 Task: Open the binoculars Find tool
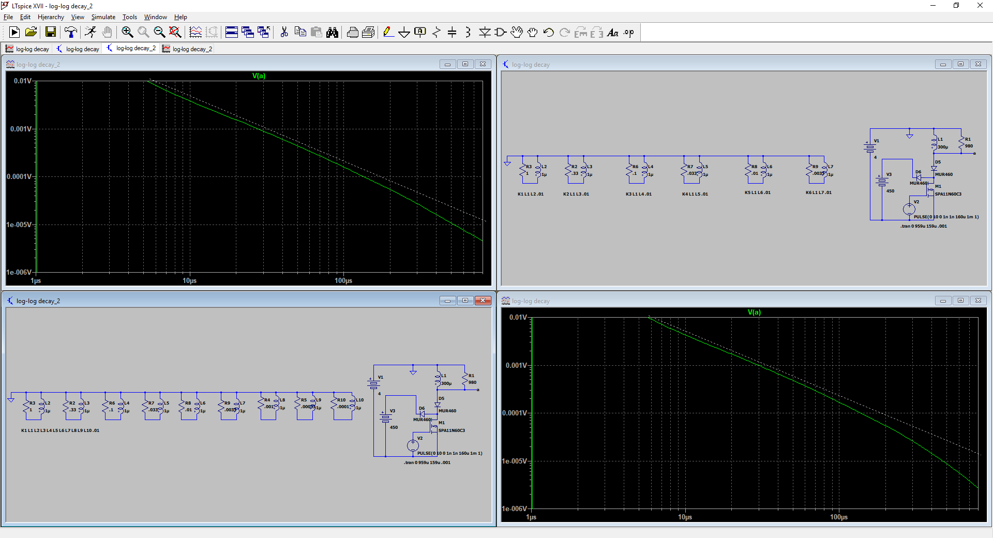coord(332,33)
